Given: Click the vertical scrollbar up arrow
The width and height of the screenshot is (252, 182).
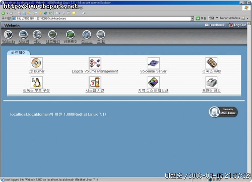Looking at the screenshot, I should 249,23.
